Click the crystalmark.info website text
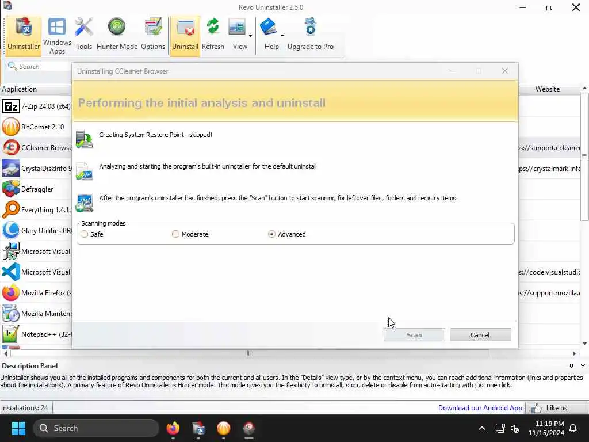This screenshot has width=589, height=442. pyautogui.click(x=549, y=169)
